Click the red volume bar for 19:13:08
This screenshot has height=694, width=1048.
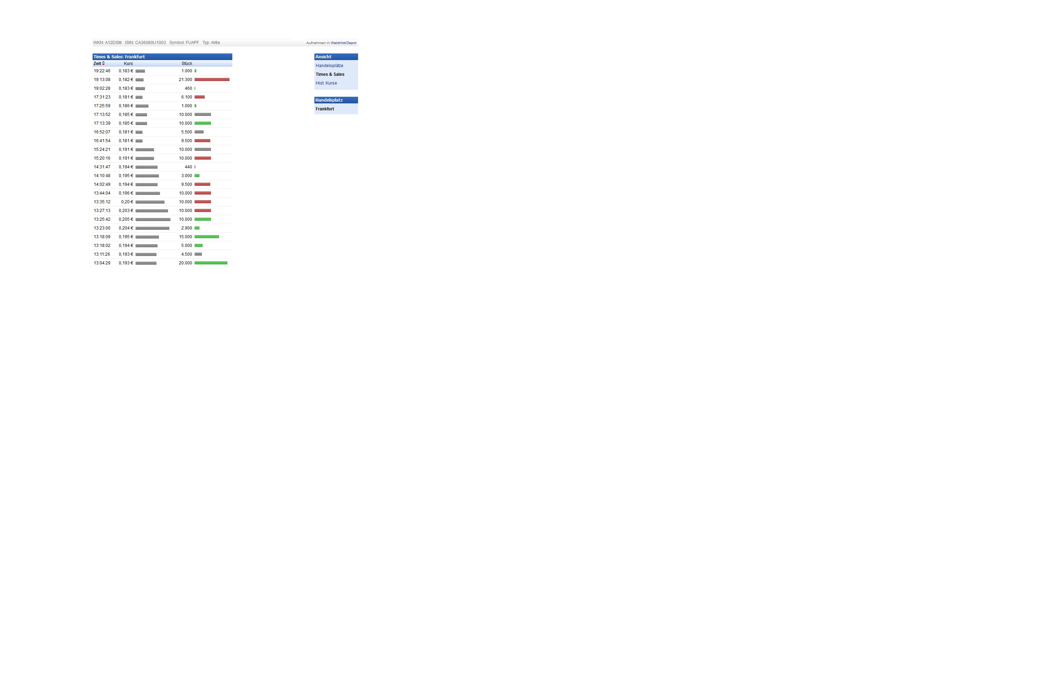[212, 80]
